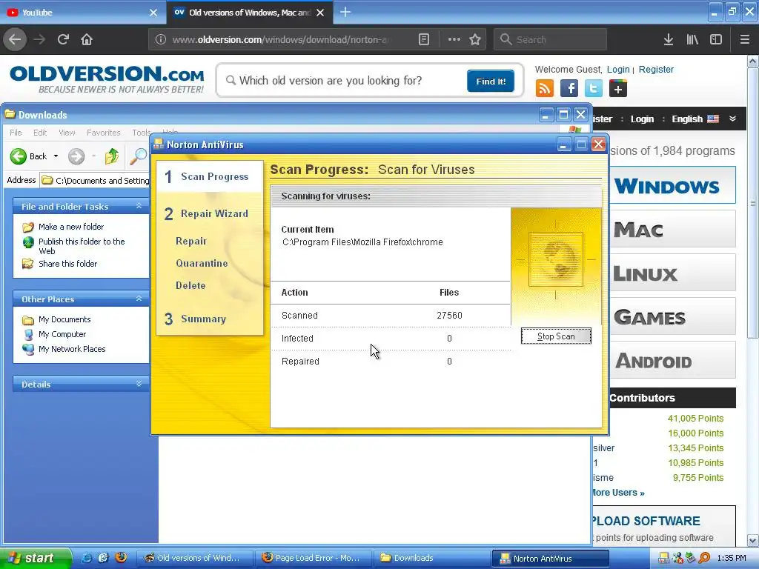Select the Android category banner
The image size is (759, 569).
coord(673,360)
